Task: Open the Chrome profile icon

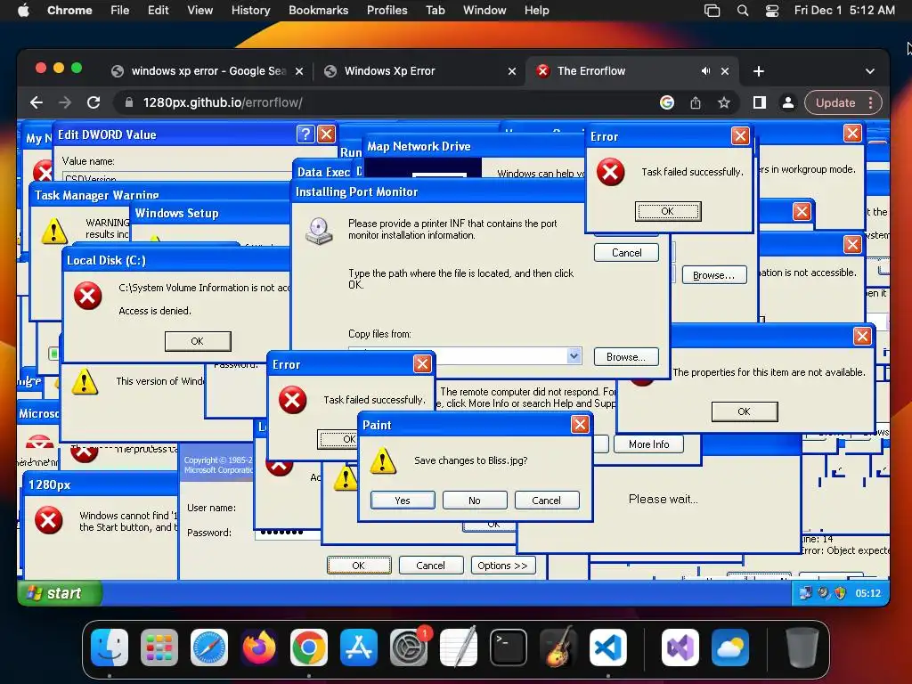Action: 787,102
